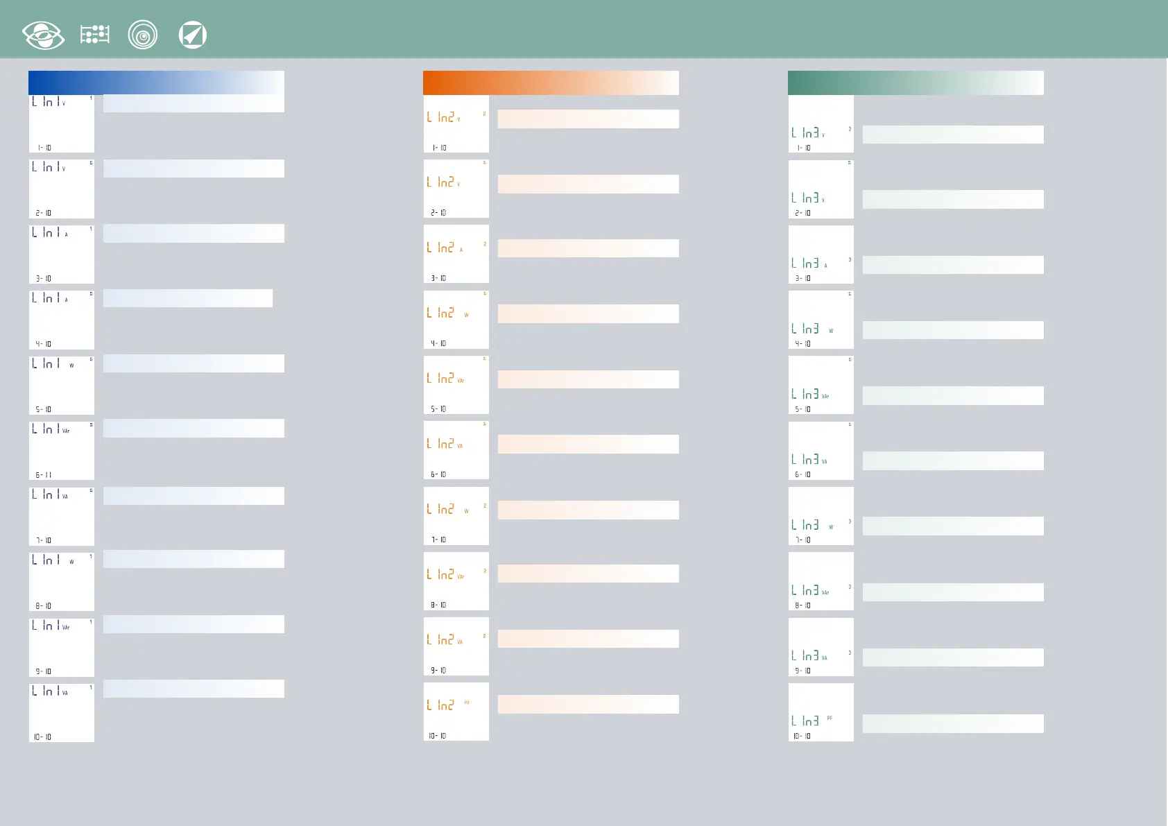Open the blue Lin1 VA screen 10-10
Screen dimensions: 1168x826
62,712
